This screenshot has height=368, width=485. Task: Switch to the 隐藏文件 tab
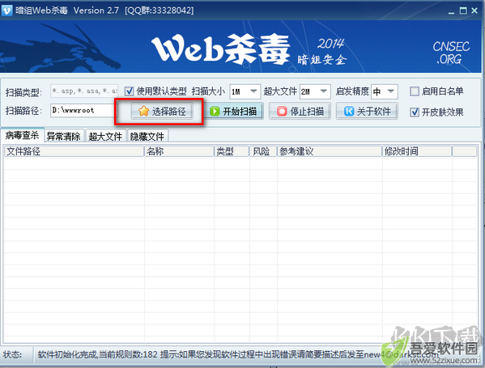tap(147, 136)
